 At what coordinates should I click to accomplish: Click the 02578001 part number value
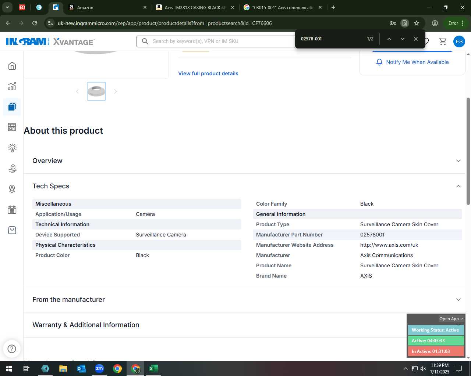[x=372, y=235]
